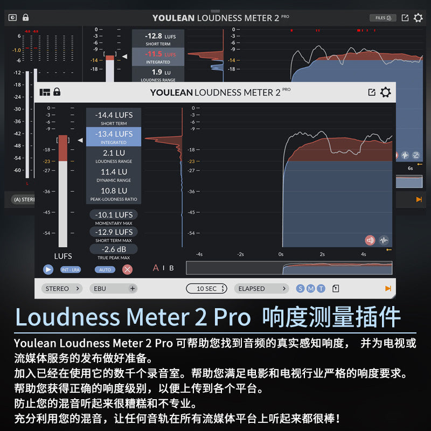
Task: Open the STEREO channel dropdown
Action: (62, 289)
